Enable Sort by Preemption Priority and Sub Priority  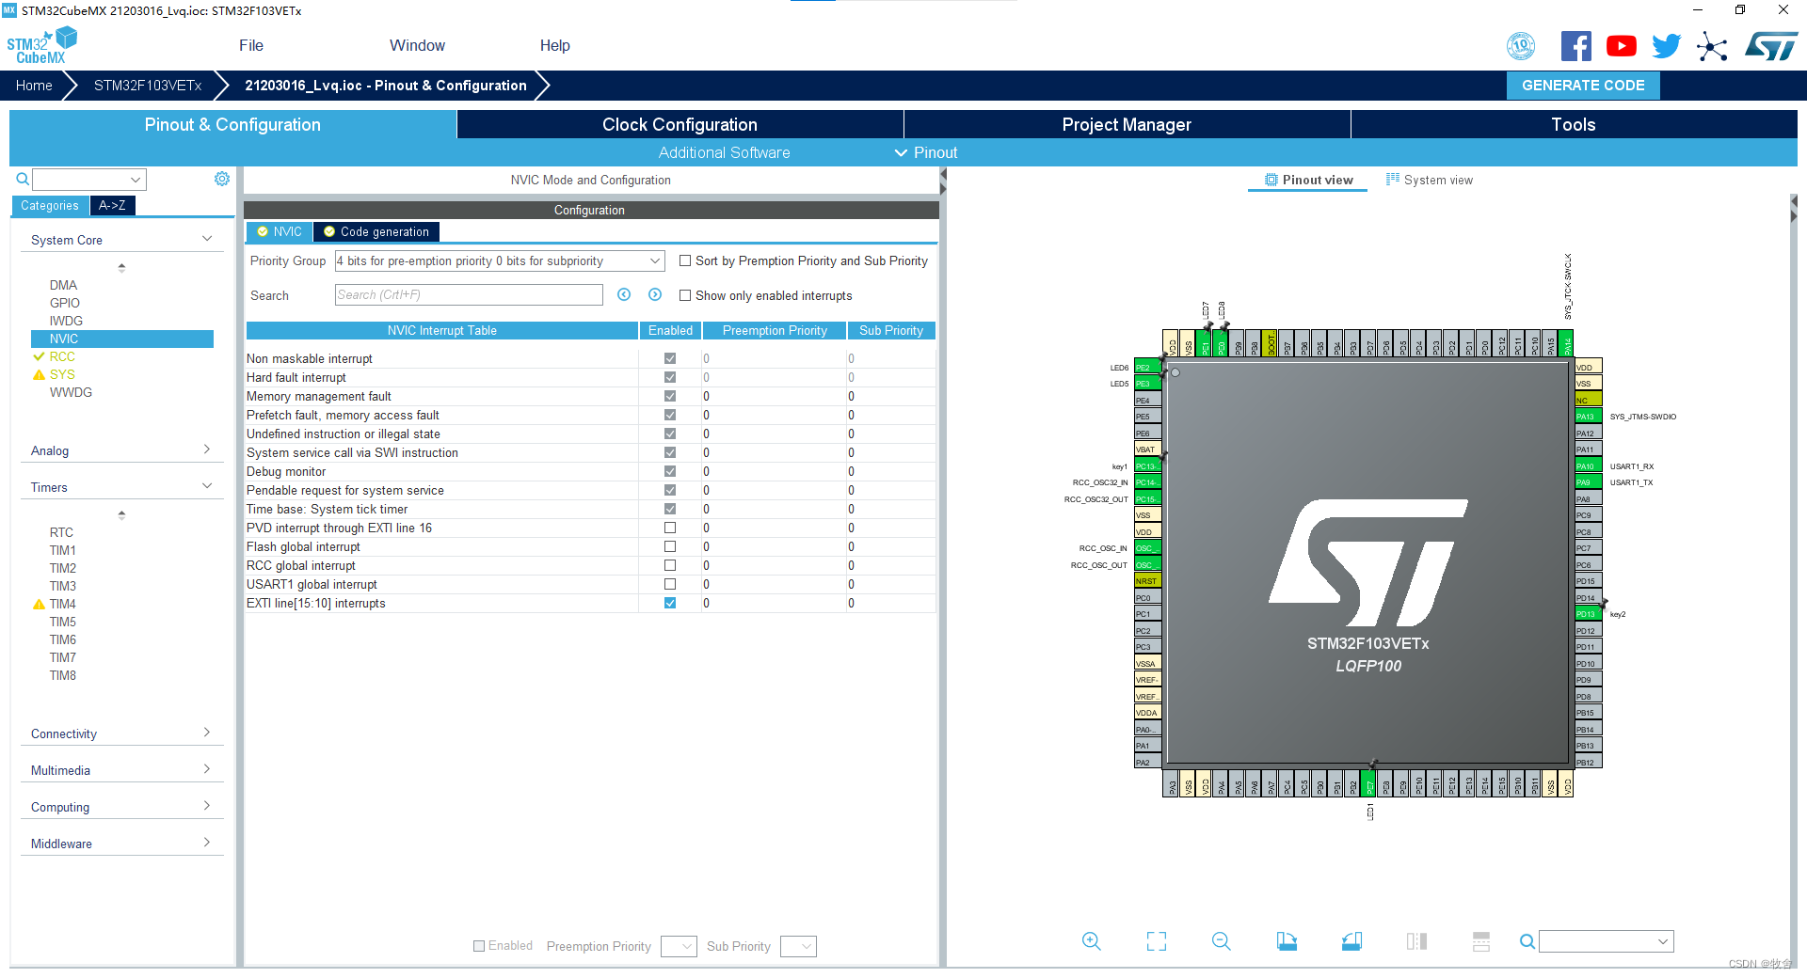coord(686,260)
